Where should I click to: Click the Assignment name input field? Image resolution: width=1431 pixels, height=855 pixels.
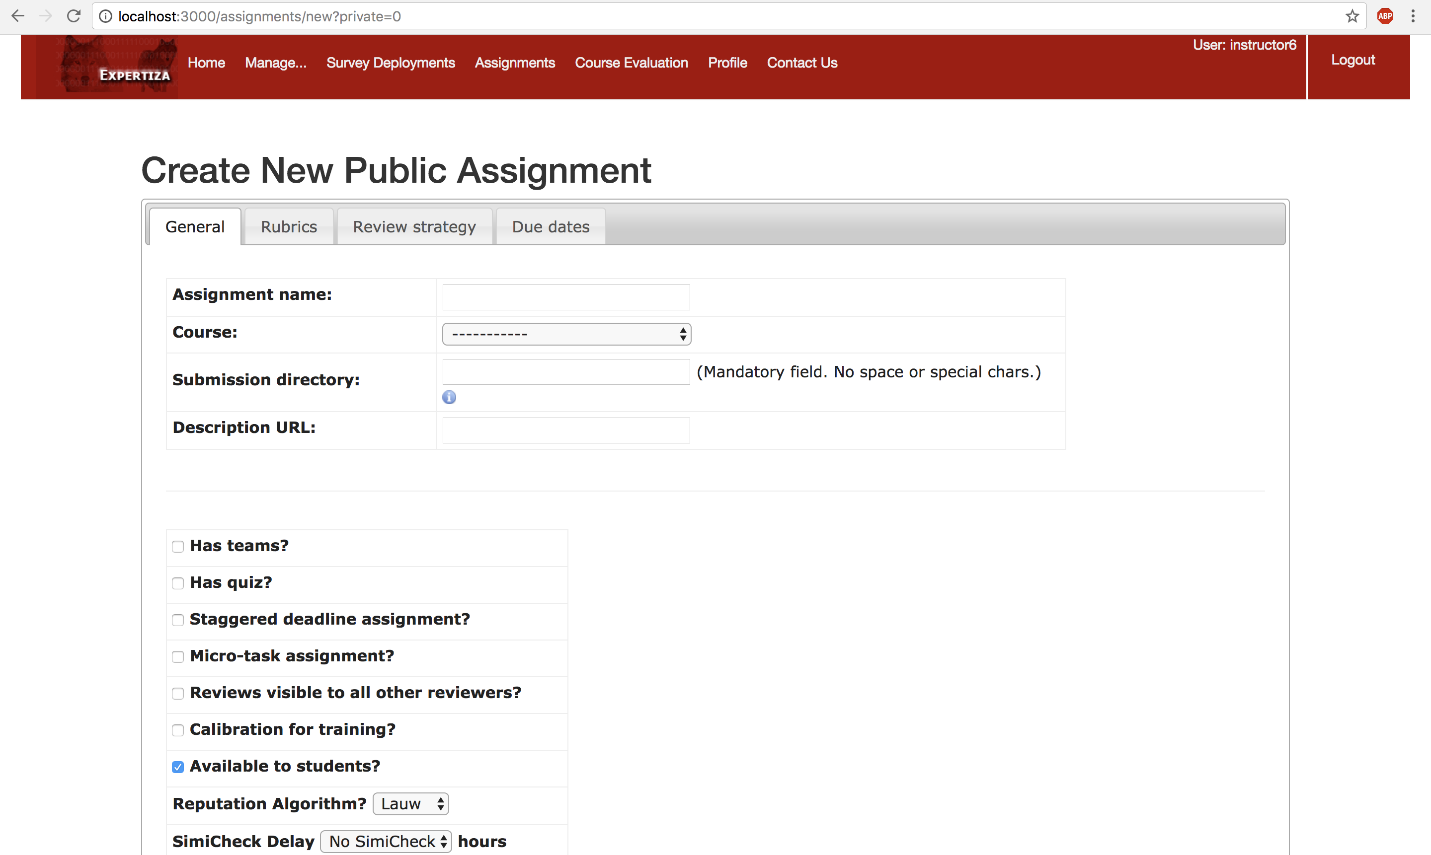[x=566, y=297]
